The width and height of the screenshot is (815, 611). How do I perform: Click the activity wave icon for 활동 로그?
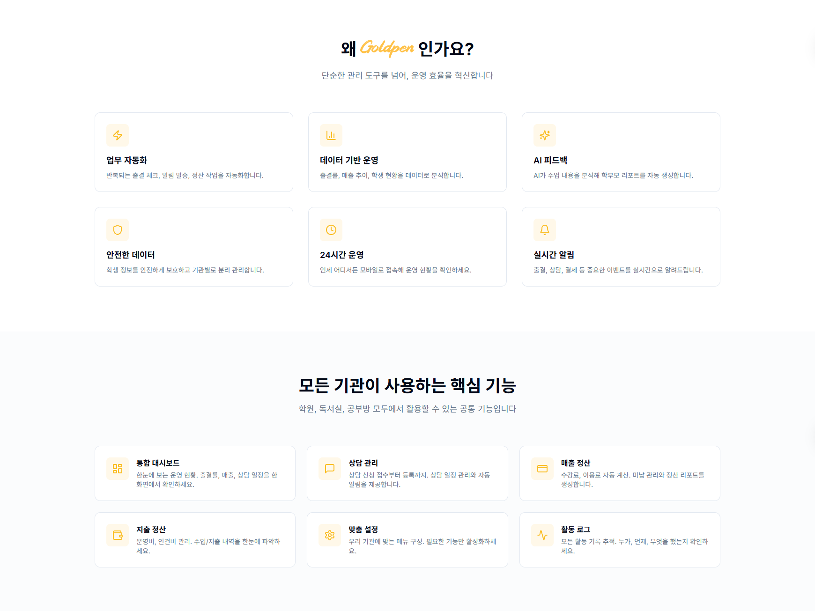tap(542, 535)
